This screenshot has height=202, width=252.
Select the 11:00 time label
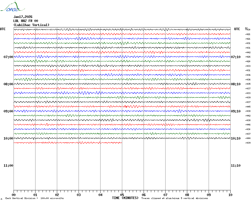8,166
